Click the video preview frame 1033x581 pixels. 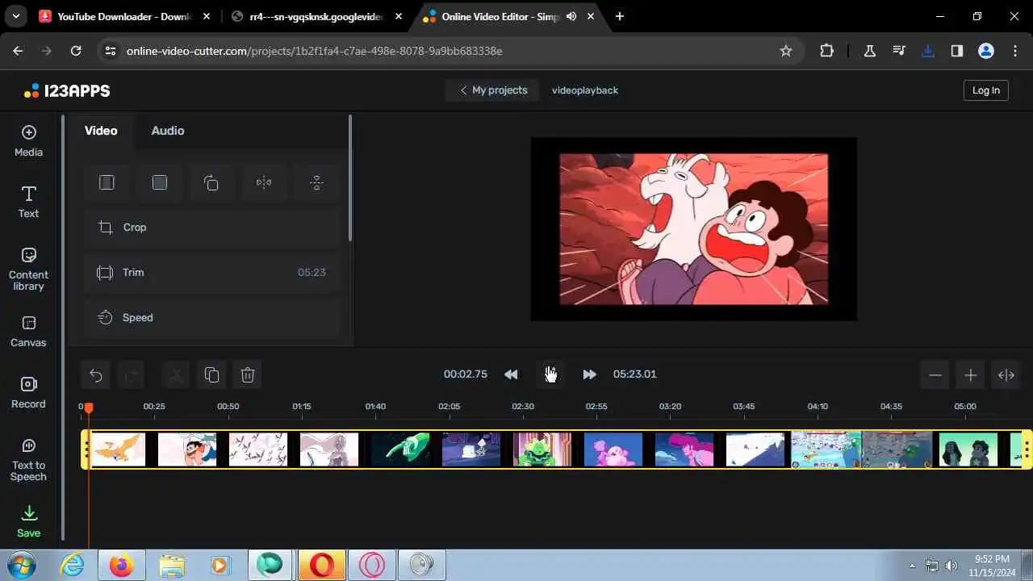tap(693, 229)
